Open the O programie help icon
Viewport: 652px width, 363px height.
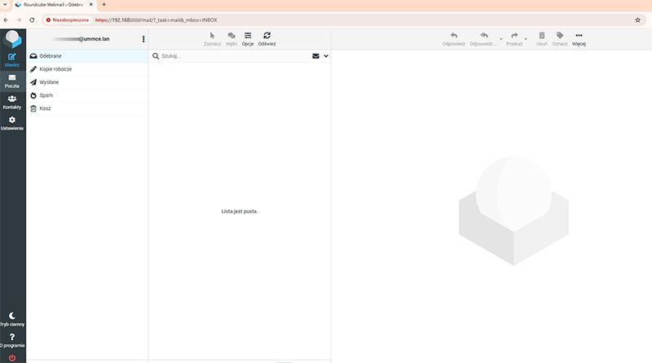pos(12,339)
